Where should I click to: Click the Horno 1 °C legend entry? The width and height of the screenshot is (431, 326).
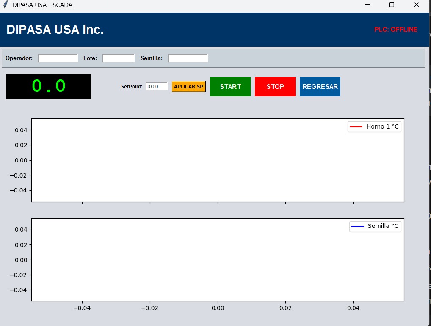pos(374,127)
